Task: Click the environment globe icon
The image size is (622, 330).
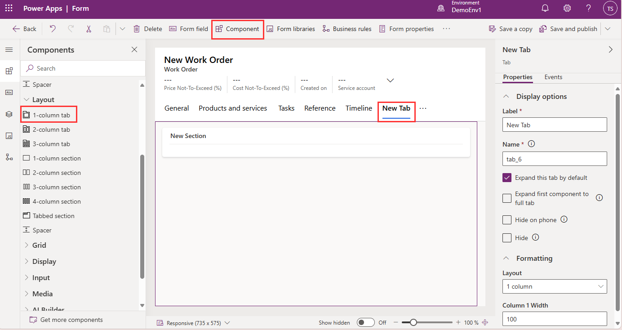Action: pyautogui.click(x=441, y=9)
